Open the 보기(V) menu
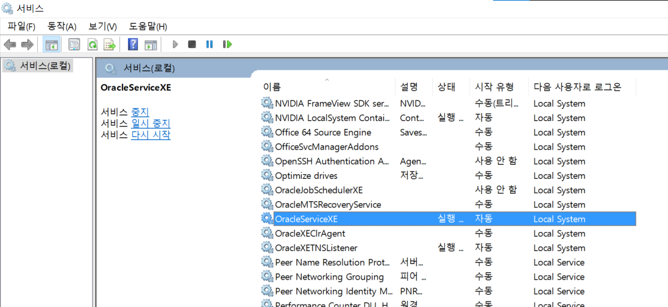The image size is (668, 307). (102, 27)
